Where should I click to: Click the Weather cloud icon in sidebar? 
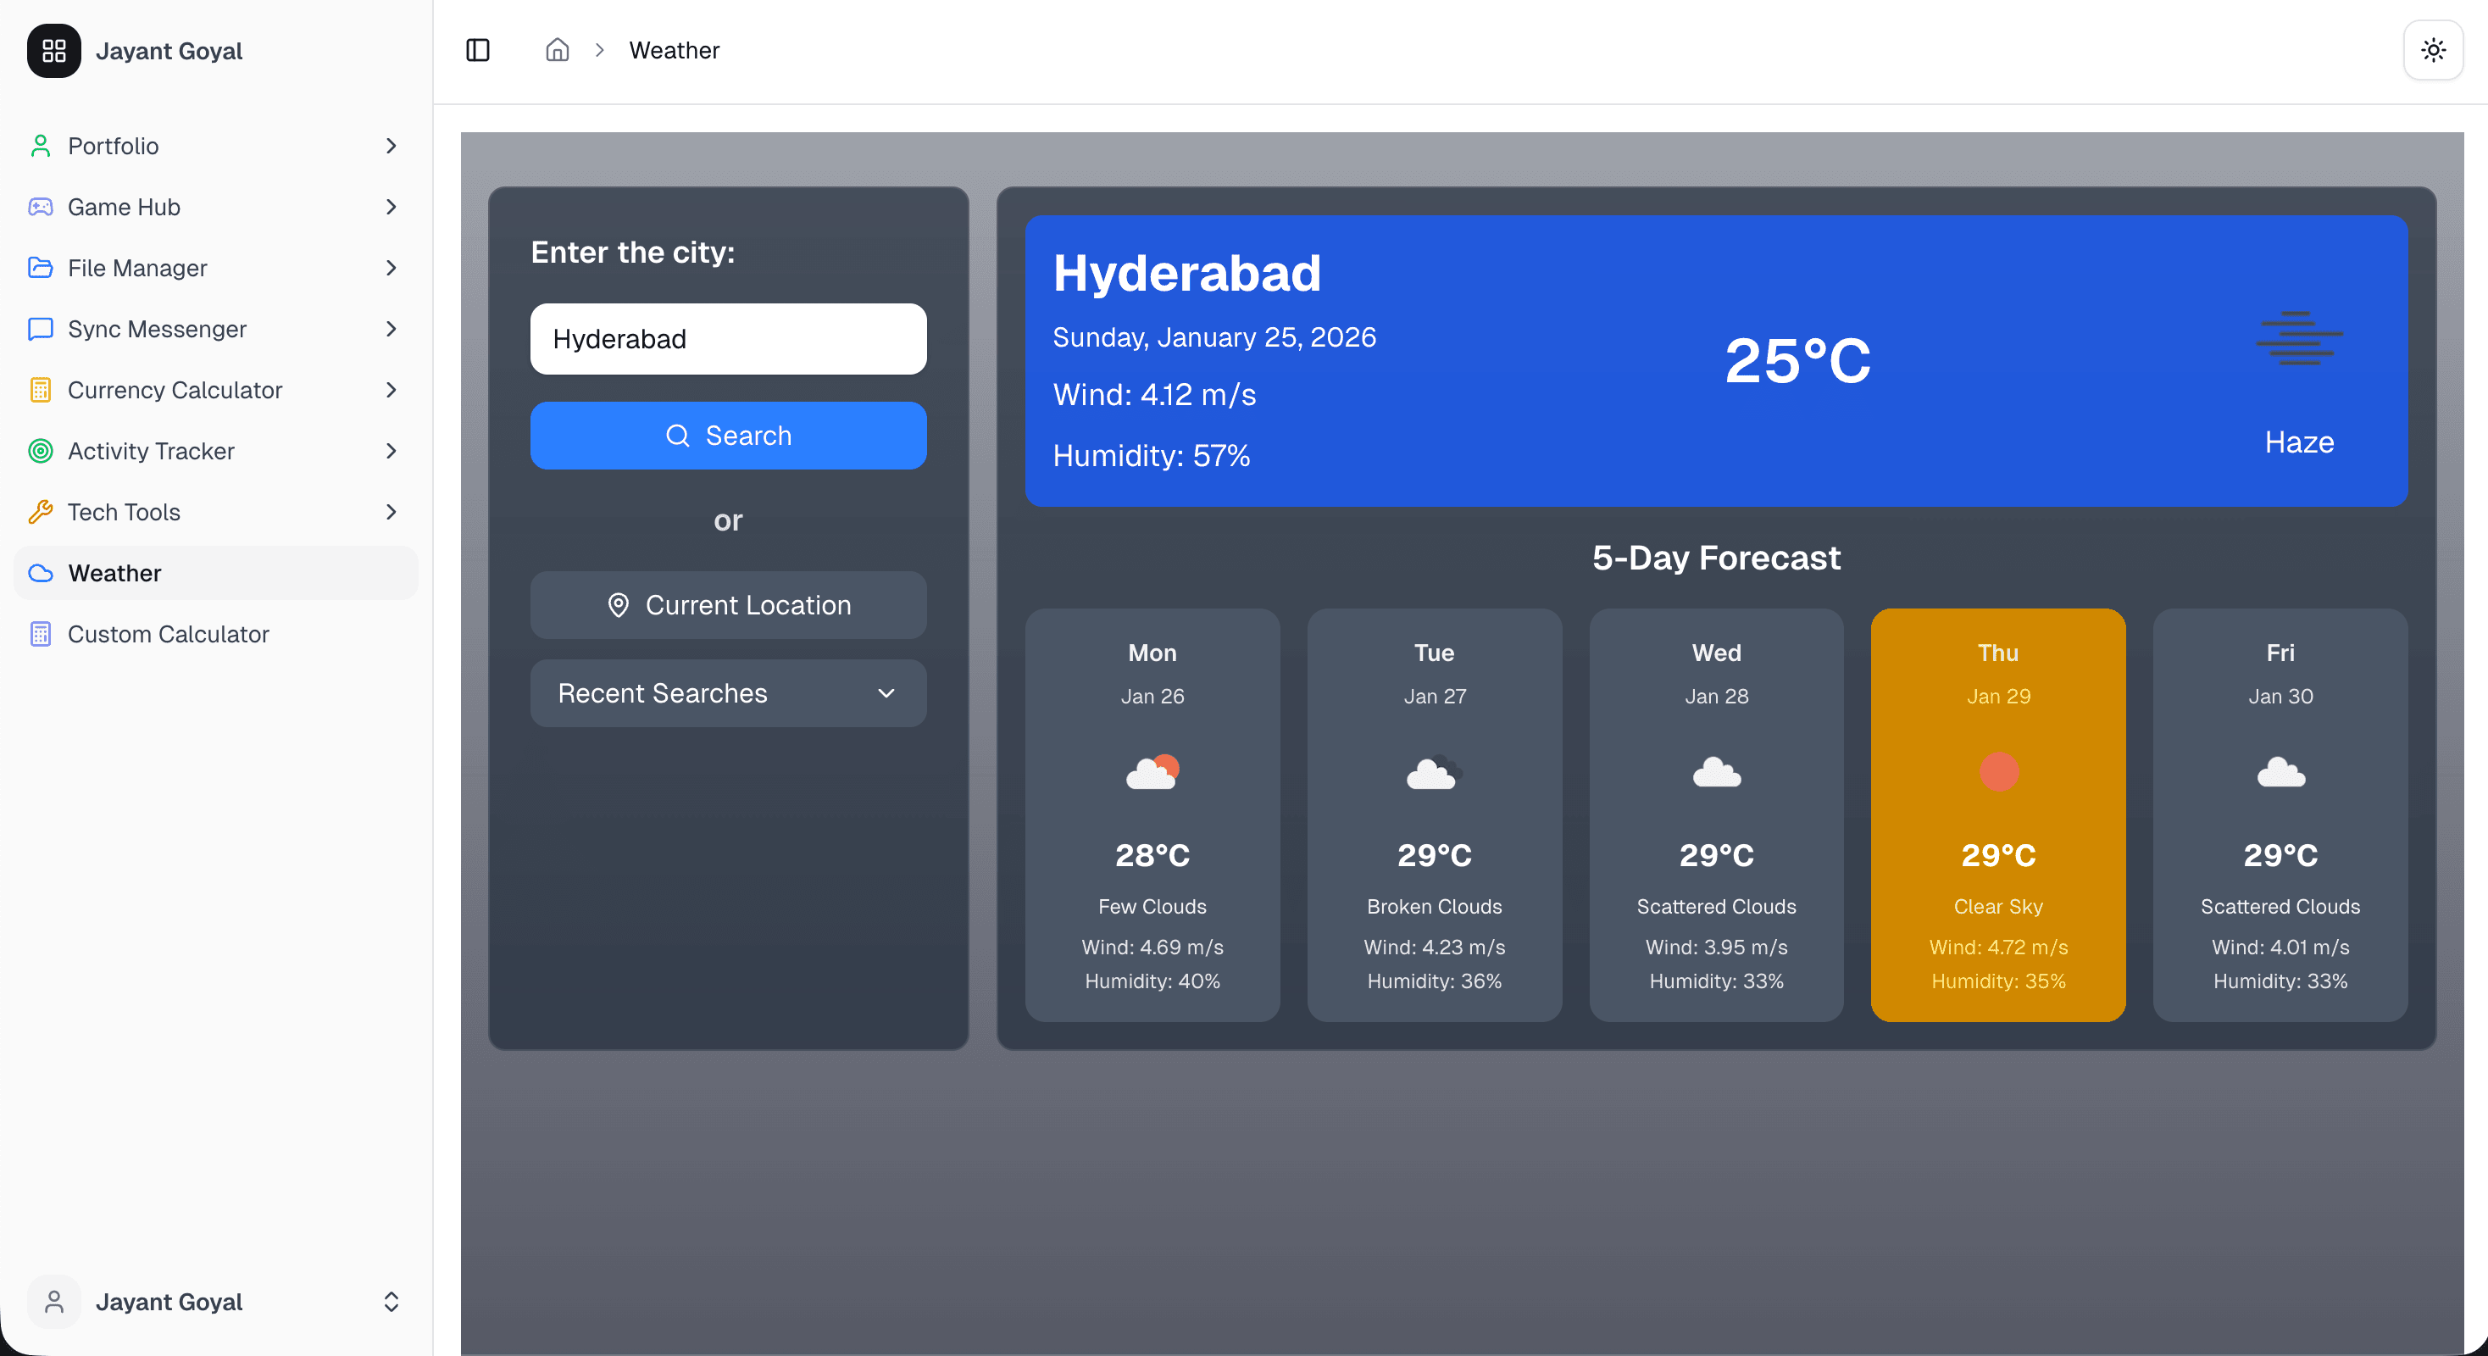[41, 573]
